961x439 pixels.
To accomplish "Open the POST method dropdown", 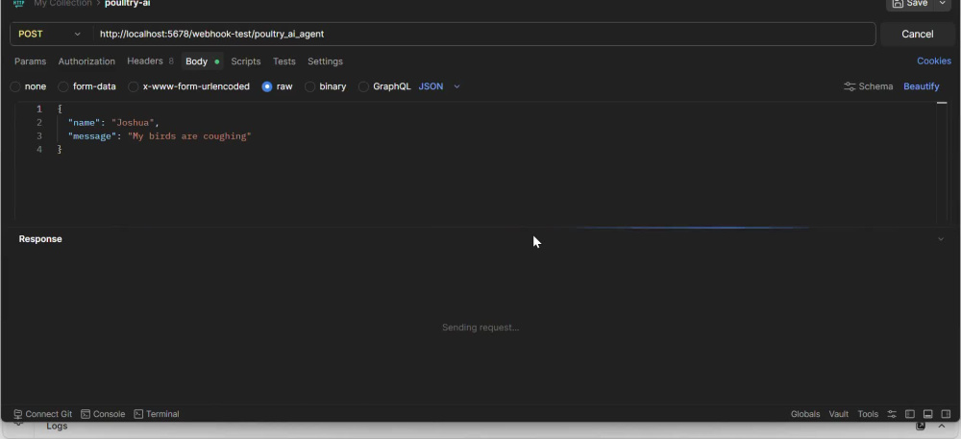I will pyautogui.click(x=49, y=34).
